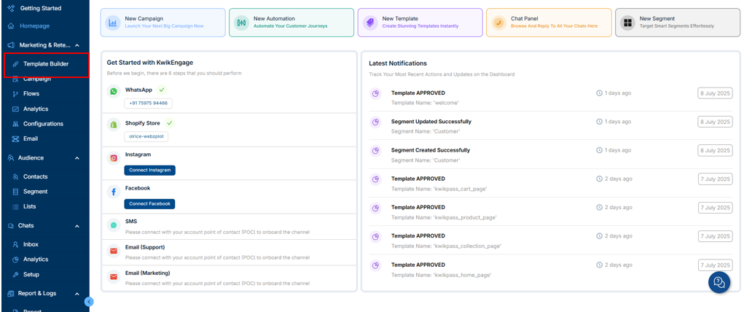744x312 pixels.
Task: Open the New Campaign card
Action: [162, 23]
